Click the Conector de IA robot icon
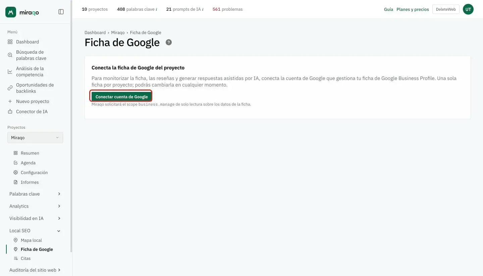This screenshot has width=483, height=276. 10,111
